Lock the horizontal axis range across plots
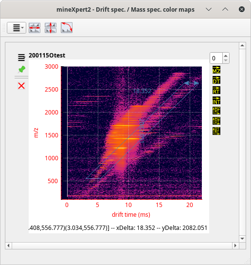The width and height of the screenshot is (251, 265). pos(35,28)
